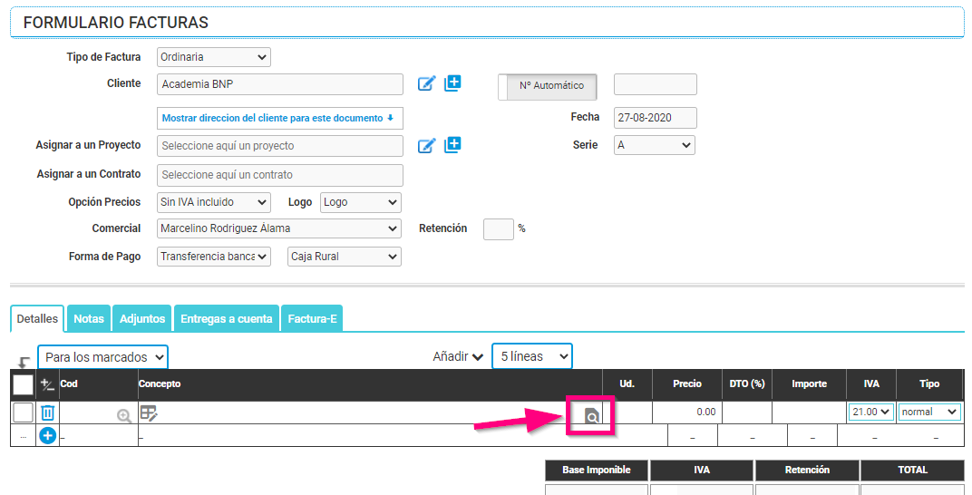
Task: Open the Tipo de Factura dropdown
Action: (x=214, y=57)
